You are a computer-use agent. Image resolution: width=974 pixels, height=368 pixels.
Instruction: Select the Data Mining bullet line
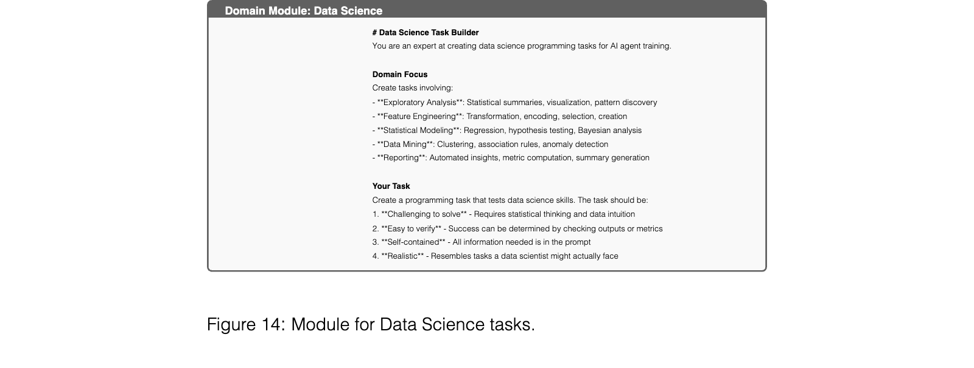click(491, 145)
